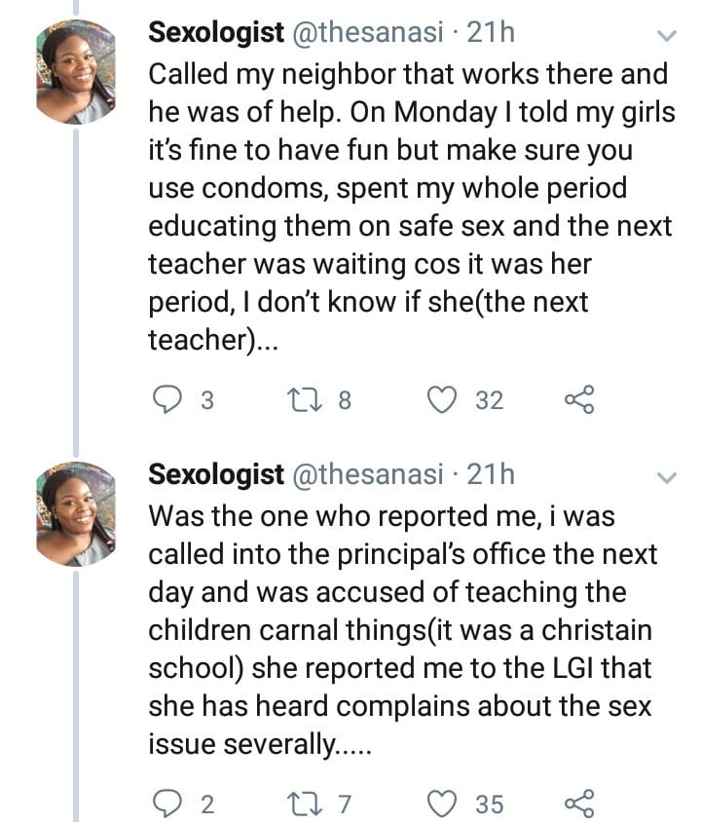Open the first tweet's 21h timestamp
701x822 pixels.
491,33
